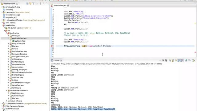Switch to the ArrayListTest.java editor tab
This screenshot has width=197, height=111.
click(x=60, y=6)
